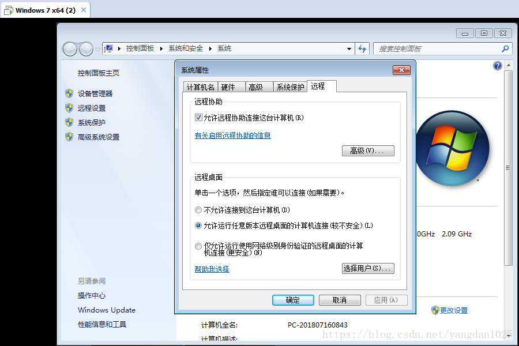The image size is (519, 346).
Task: Click the Forward arrow navigation button
Action: tap(86, 50)
